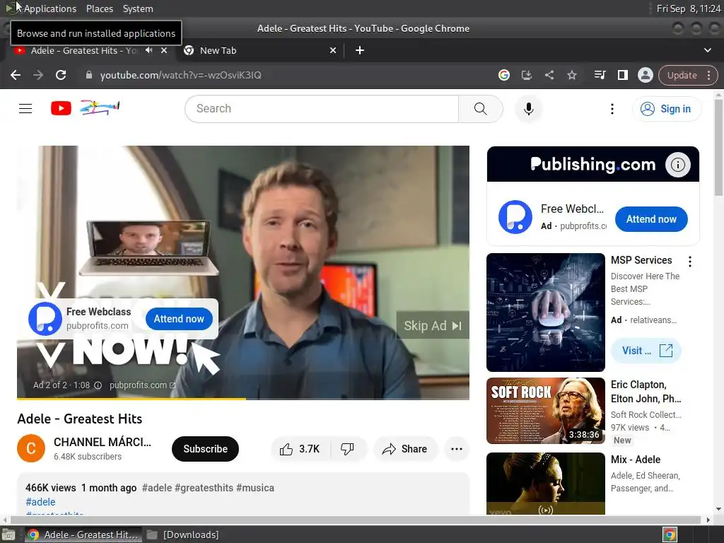
Task: Click the video ad progress bar
Action: pyautogui.click(x=243, y=399)
